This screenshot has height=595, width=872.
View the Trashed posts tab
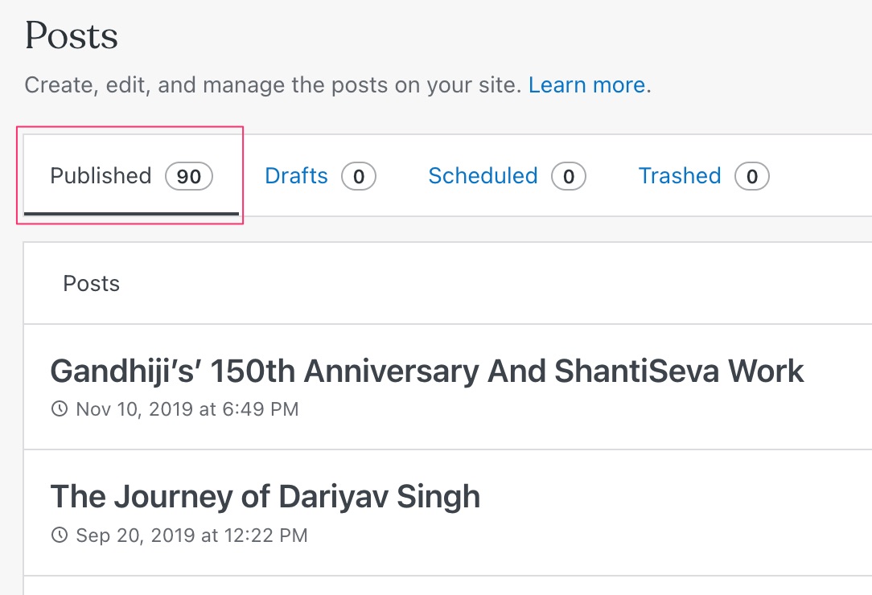(680, 176)
